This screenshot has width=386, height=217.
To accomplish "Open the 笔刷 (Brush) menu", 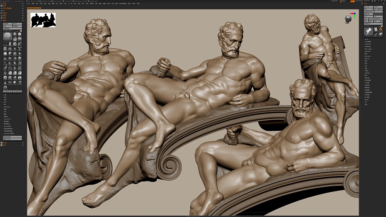I will click(33, 4).
